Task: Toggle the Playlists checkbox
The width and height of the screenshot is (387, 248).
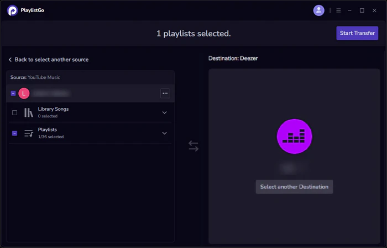Action: click(x=14, y=133)
